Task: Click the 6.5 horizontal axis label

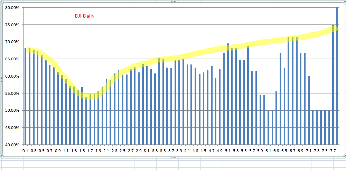Action: click(285, 151)
